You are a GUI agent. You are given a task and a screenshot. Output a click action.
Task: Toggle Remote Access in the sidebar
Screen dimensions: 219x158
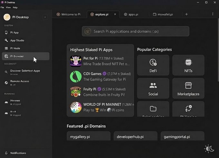coord(25,83)
